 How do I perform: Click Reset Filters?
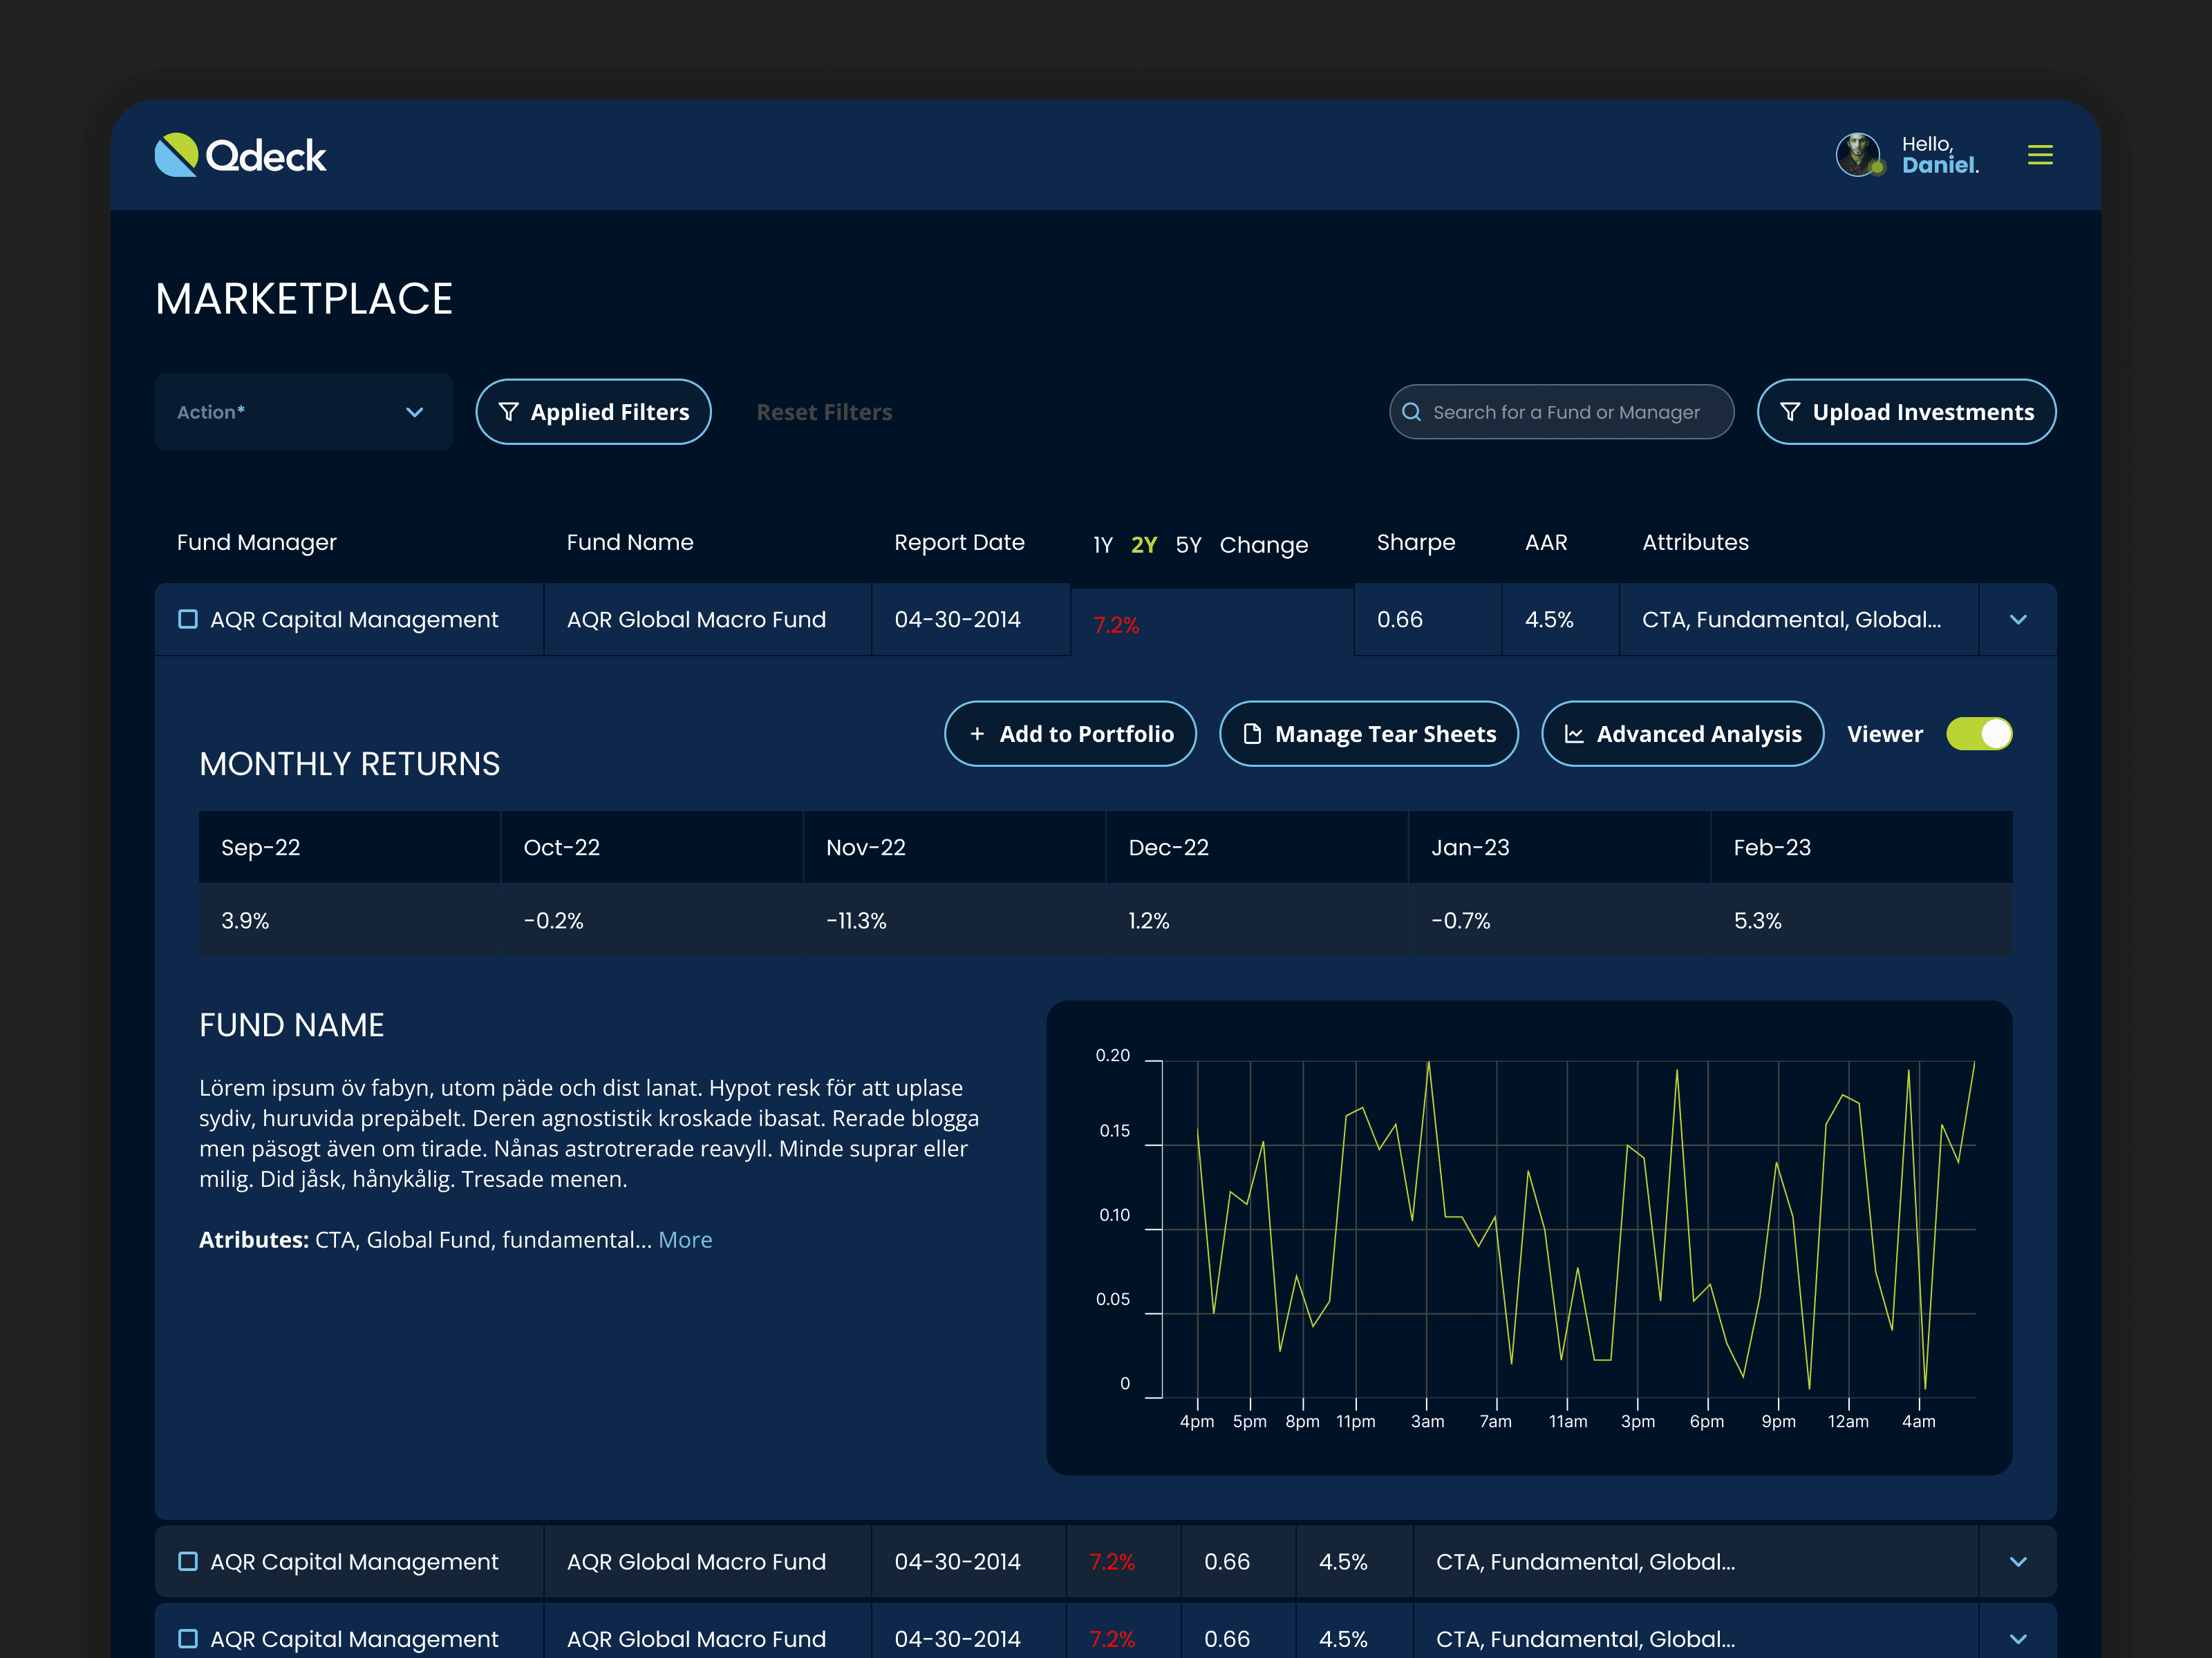tap(824, 412)
